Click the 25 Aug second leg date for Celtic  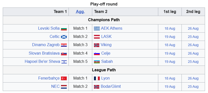[x=193, y=37]
